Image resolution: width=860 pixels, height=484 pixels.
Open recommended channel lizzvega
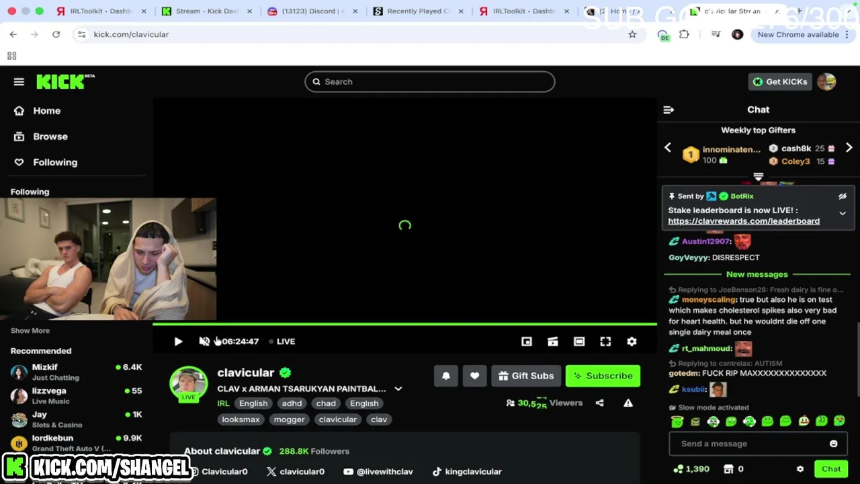[76, 395]
